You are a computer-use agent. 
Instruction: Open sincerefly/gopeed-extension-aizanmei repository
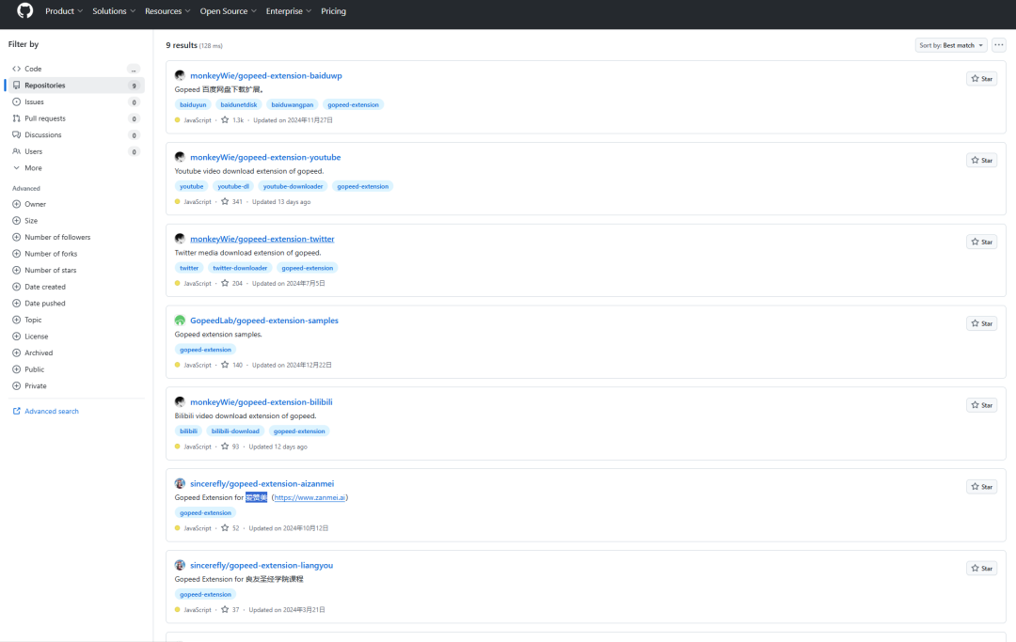(x=262, y=483)
